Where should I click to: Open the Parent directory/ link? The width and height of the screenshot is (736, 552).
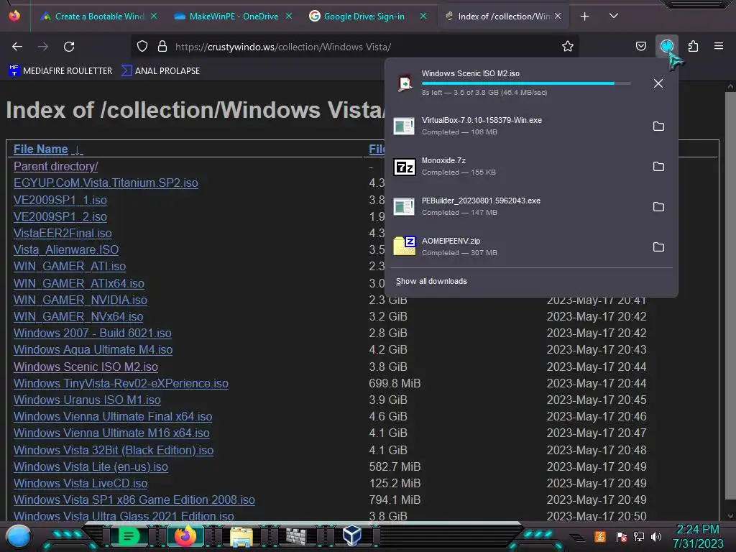click(x=55, y=166)
